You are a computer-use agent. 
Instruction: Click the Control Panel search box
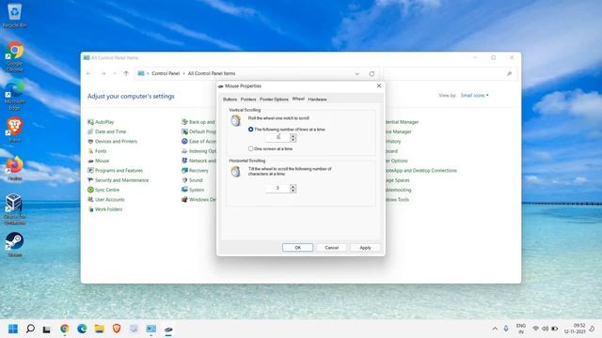[x=450, y=73]
